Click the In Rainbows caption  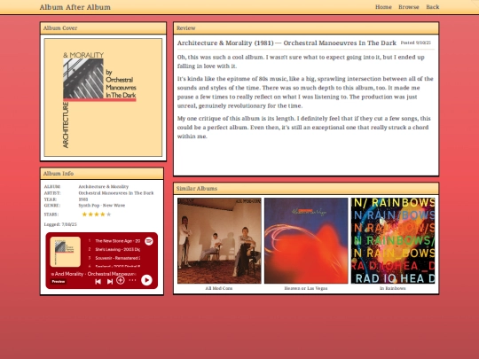point(393,288)
